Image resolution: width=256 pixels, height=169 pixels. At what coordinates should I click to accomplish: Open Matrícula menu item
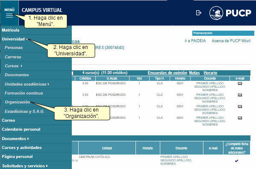point(11,30)
